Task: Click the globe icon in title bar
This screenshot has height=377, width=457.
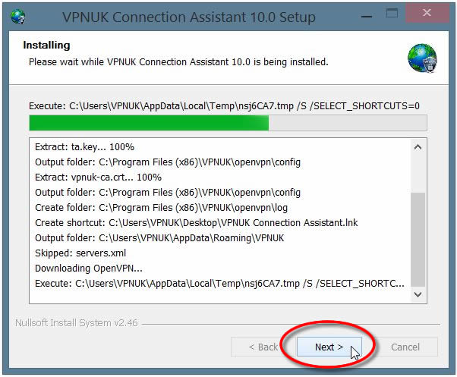Action: pos(17,17)
